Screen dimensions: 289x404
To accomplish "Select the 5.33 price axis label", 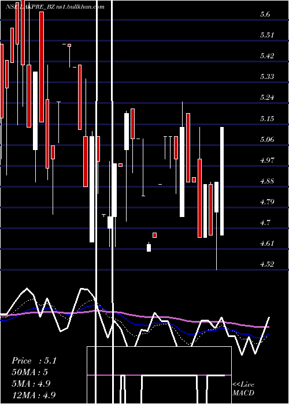I will [267, 77].
